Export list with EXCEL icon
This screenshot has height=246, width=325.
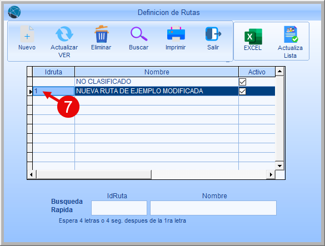click(253, 37)
